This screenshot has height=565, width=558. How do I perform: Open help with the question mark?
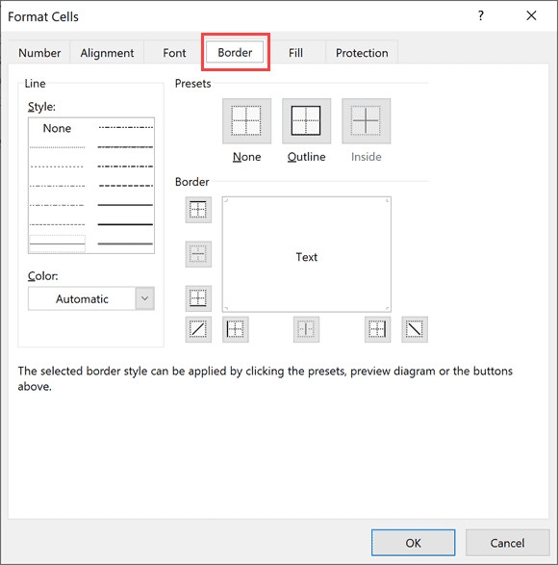click(480, 15)
